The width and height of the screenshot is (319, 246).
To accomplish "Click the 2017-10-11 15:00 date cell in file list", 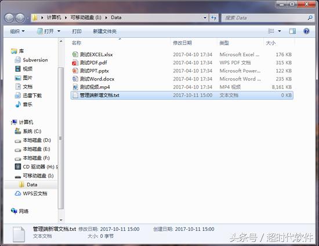I will coord(193,95).
